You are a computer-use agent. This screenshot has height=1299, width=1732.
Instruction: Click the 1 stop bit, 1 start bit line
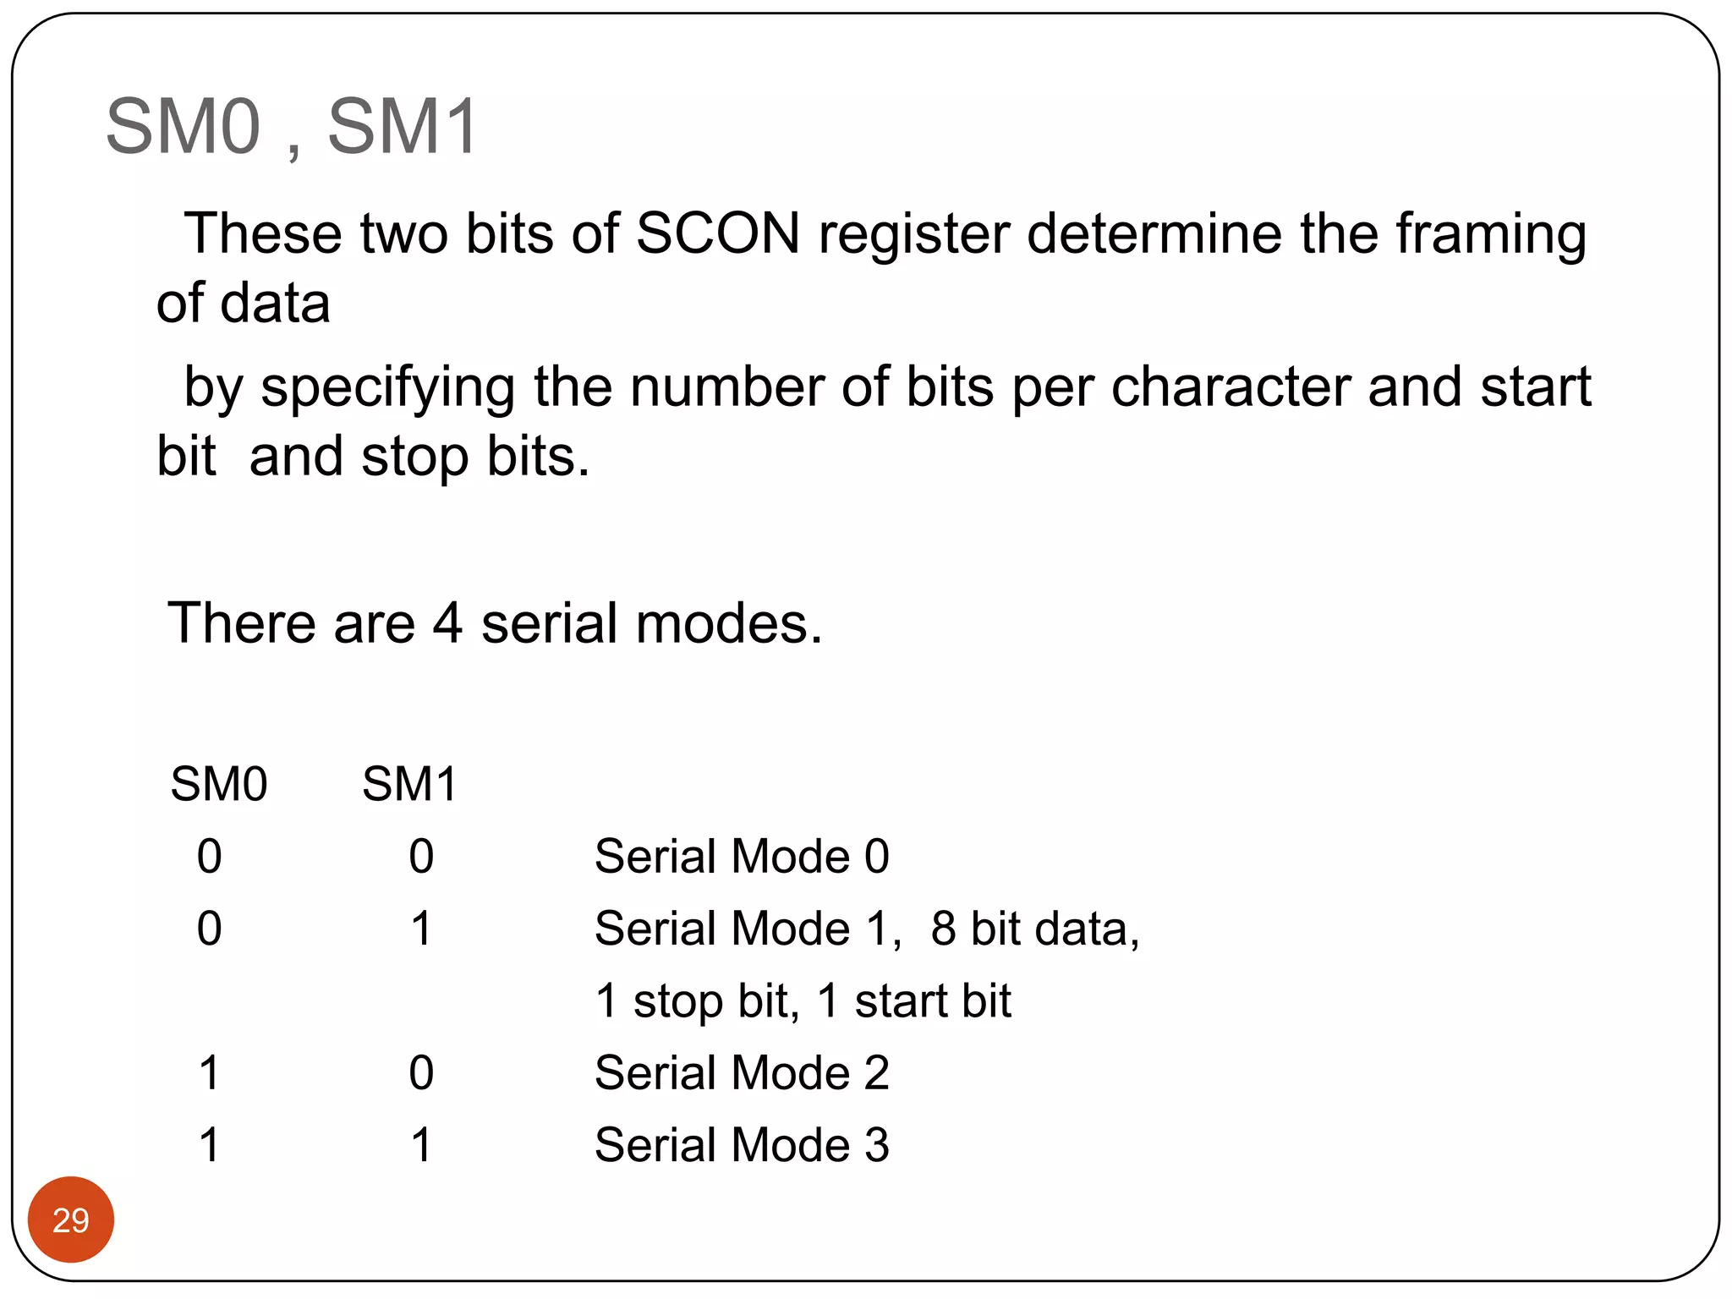803,1000
